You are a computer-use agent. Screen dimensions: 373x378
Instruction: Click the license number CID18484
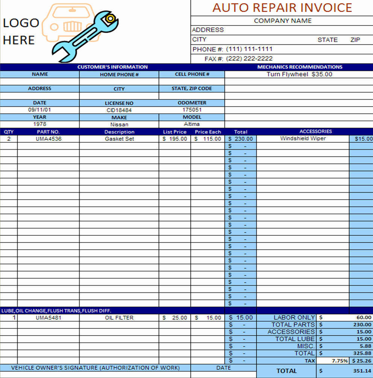(x=119, y=110)
